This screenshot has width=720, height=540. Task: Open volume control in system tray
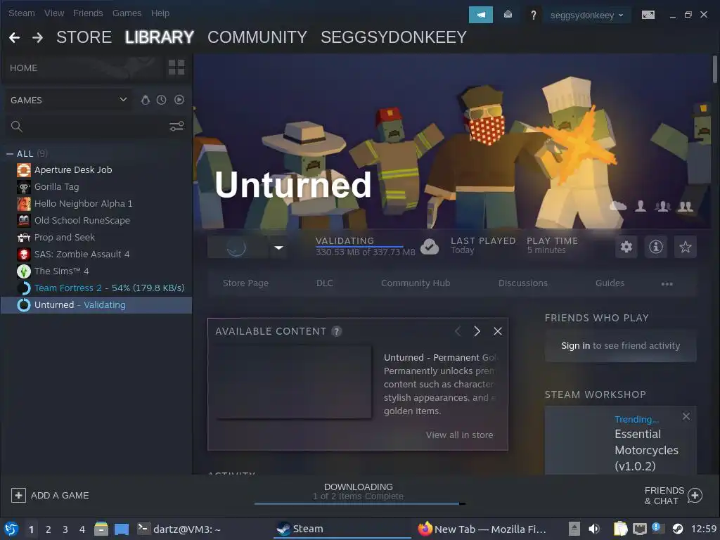tap(594, 529)
